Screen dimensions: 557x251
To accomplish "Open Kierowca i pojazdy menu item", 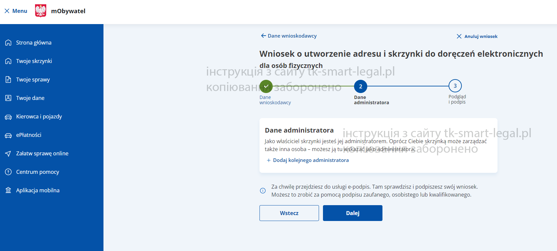I will coord(39,116).
